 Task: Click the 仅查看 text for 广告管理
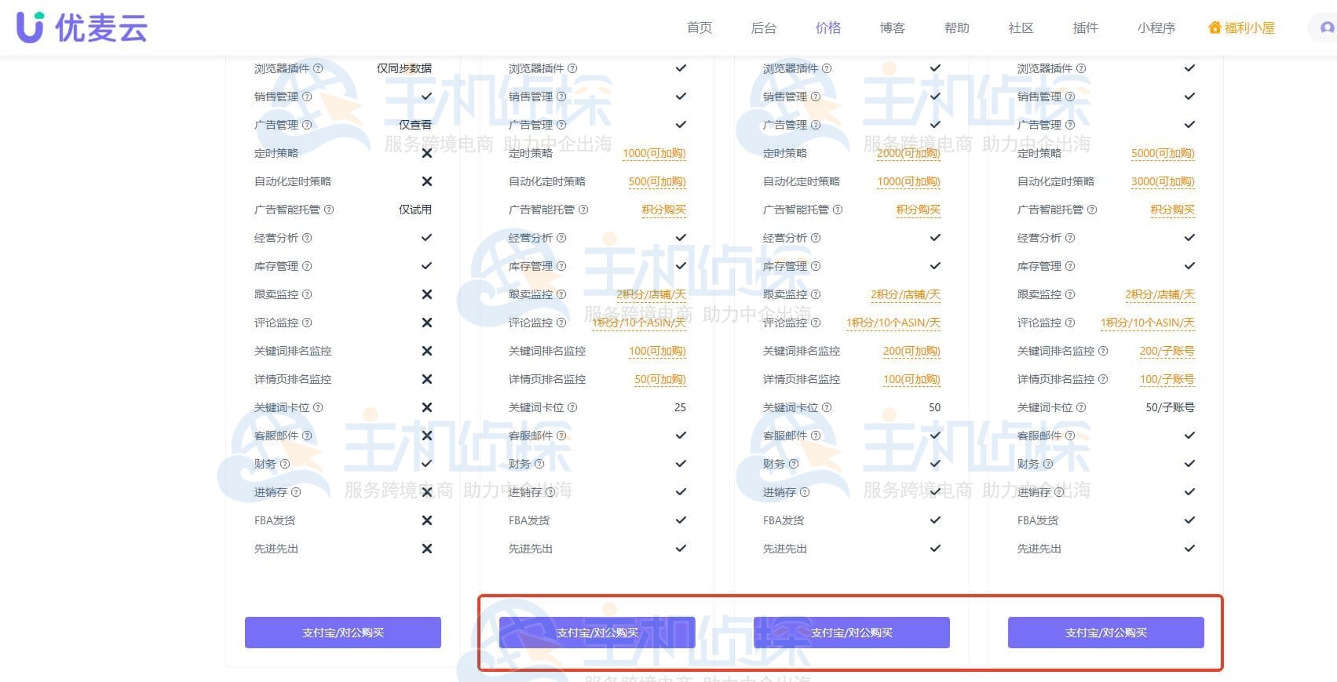[415, 125]
